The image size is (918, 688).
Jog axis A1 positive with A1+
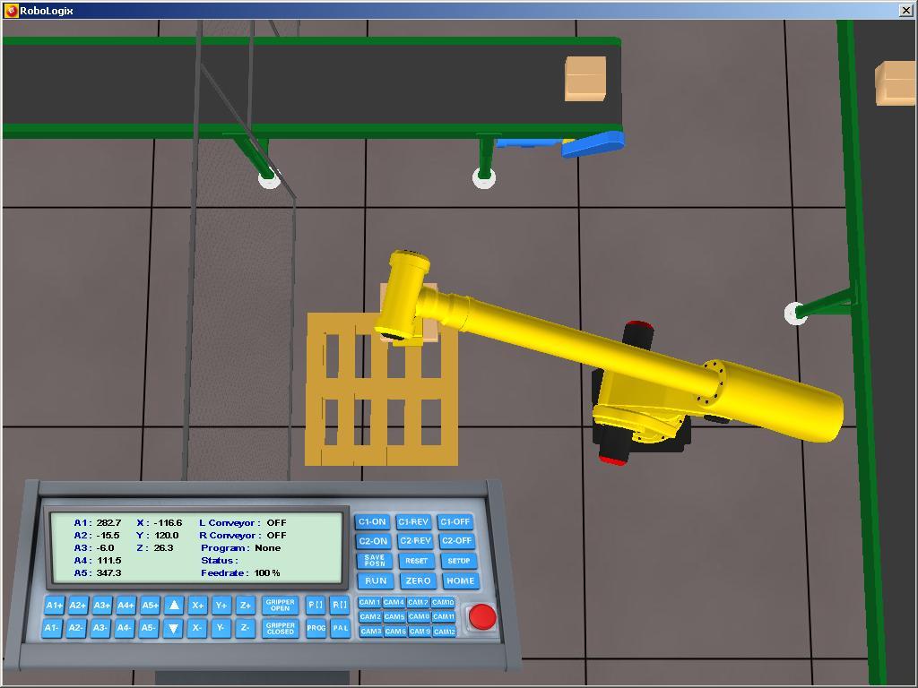(56, 605)
